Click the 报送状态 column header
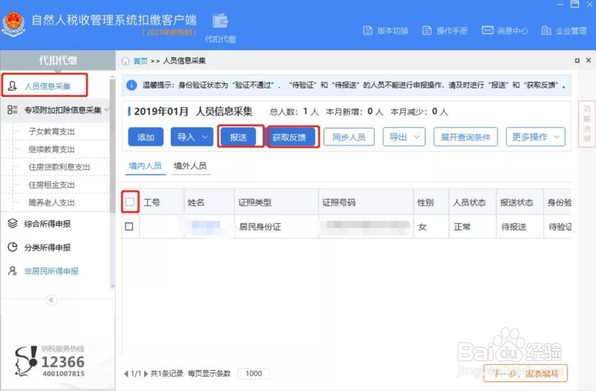This screenshot has width=596, height=391. tap(520, 202)
